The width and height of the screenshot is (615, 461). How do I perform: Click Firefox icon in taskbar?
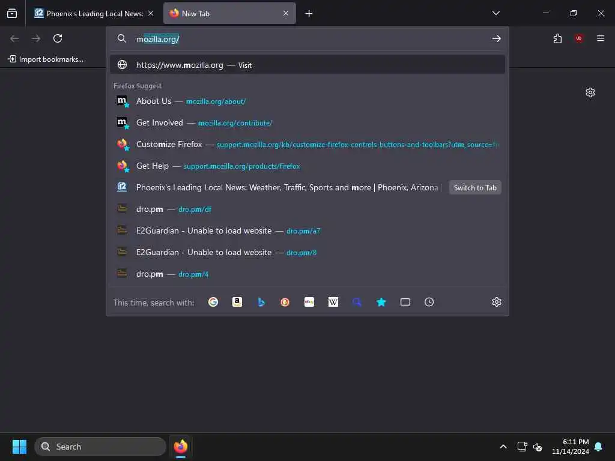click(x=180, y=447)
